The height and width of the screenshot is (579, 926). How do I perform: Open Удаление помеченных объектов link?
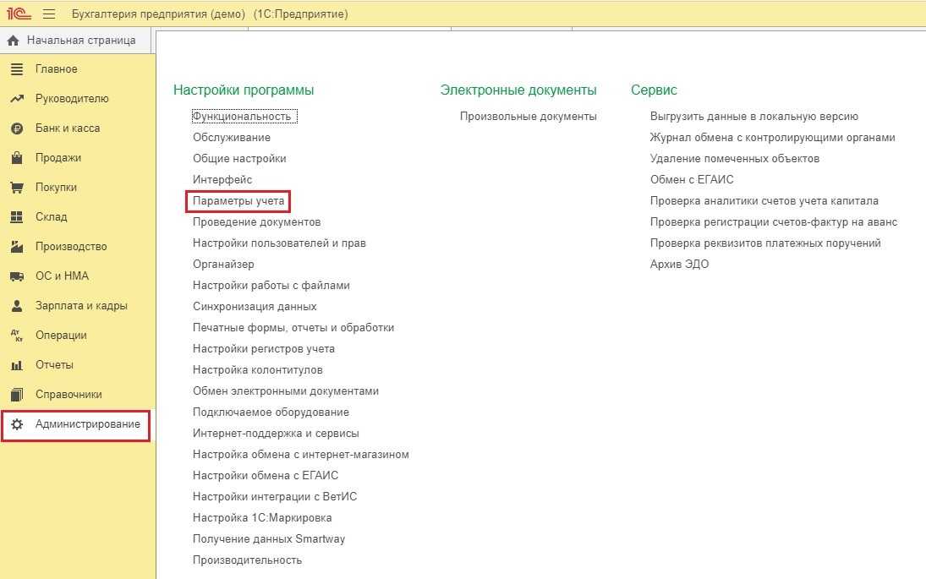point(735,158)
